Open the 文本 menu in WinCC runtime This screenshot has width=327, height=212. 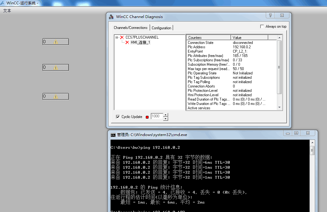tap(7, 11)
